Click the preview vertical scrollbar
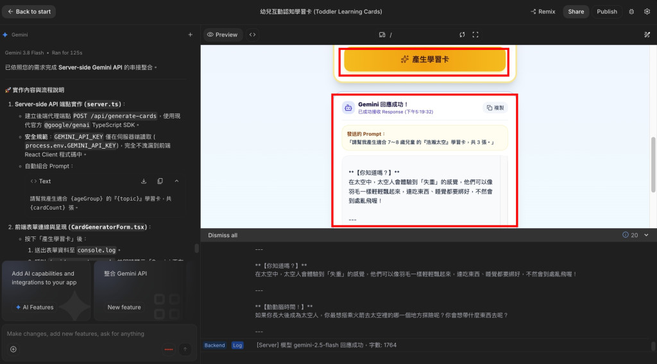 click(653, 164)
